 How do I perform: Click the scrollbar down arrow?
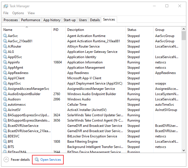[x=184, y=150]
